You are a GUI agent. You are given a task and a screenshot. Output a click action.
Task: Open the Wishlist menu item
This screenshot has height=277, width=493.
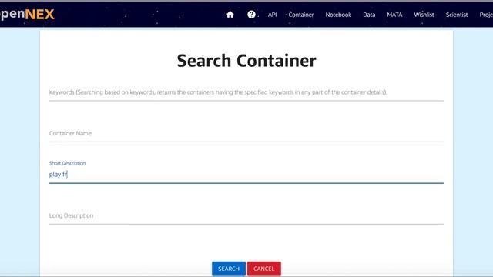click(x=424, y=15)
